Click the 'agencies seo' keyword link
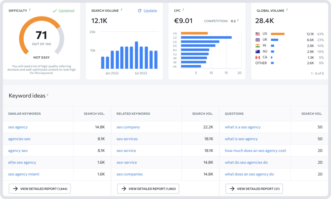 pos(19,139)
